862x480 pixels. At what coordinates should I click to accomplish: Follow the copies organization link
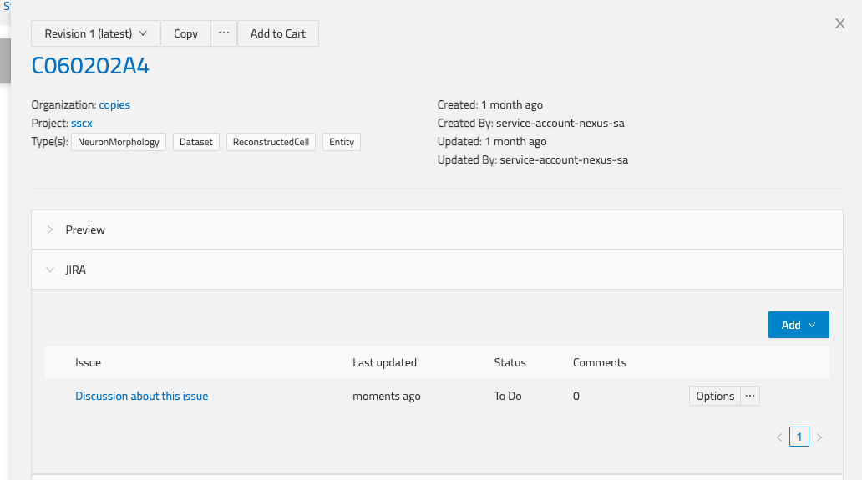(114, 104)
